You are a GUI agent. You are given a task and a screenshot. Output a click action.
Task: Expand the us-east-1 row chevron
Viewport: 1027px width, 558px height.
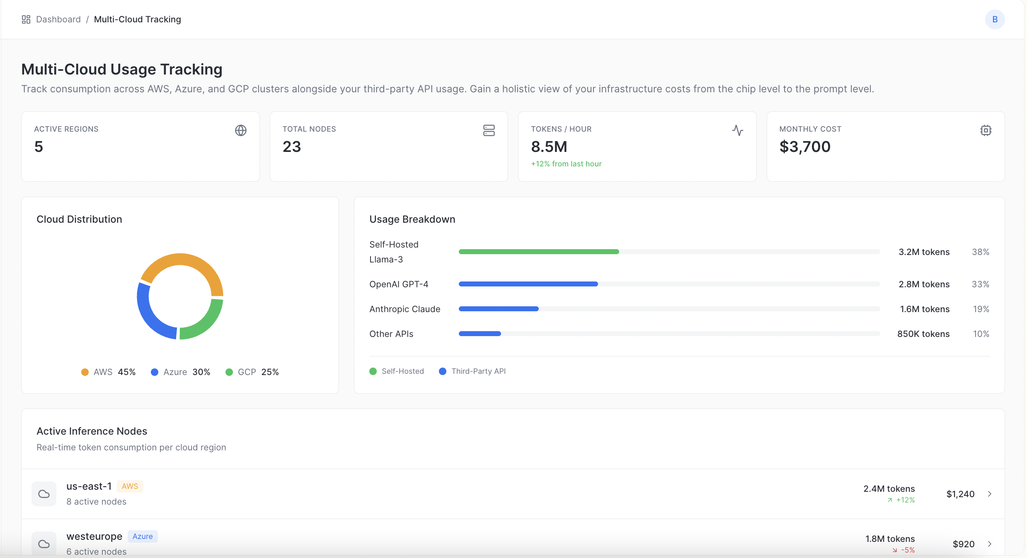(x=989, y=494)
